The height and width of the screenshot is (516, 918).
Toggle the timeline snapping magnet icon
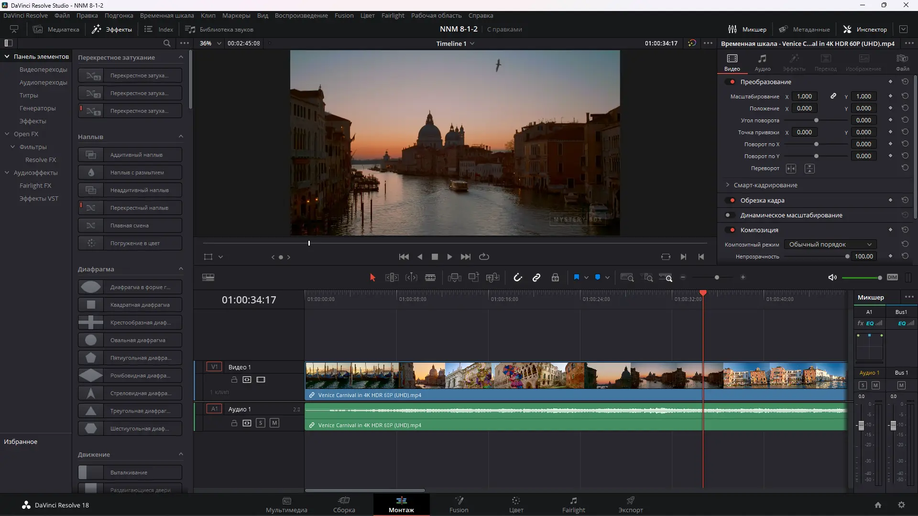pyautogui.click(x=517, y=278)
